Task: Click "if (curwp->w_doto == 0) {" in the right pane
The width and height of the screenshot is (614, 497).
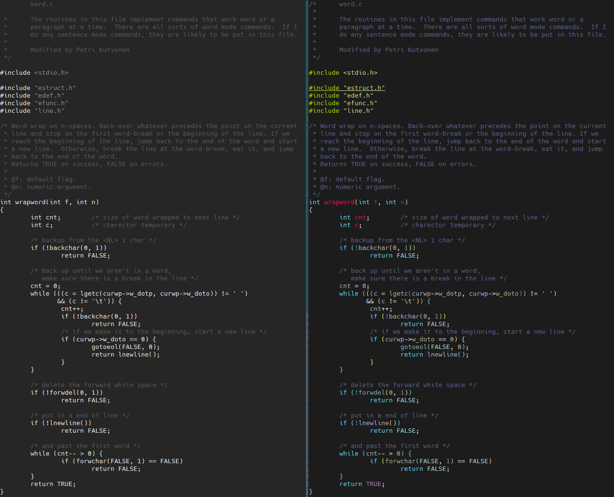Action: click(418, 339)
